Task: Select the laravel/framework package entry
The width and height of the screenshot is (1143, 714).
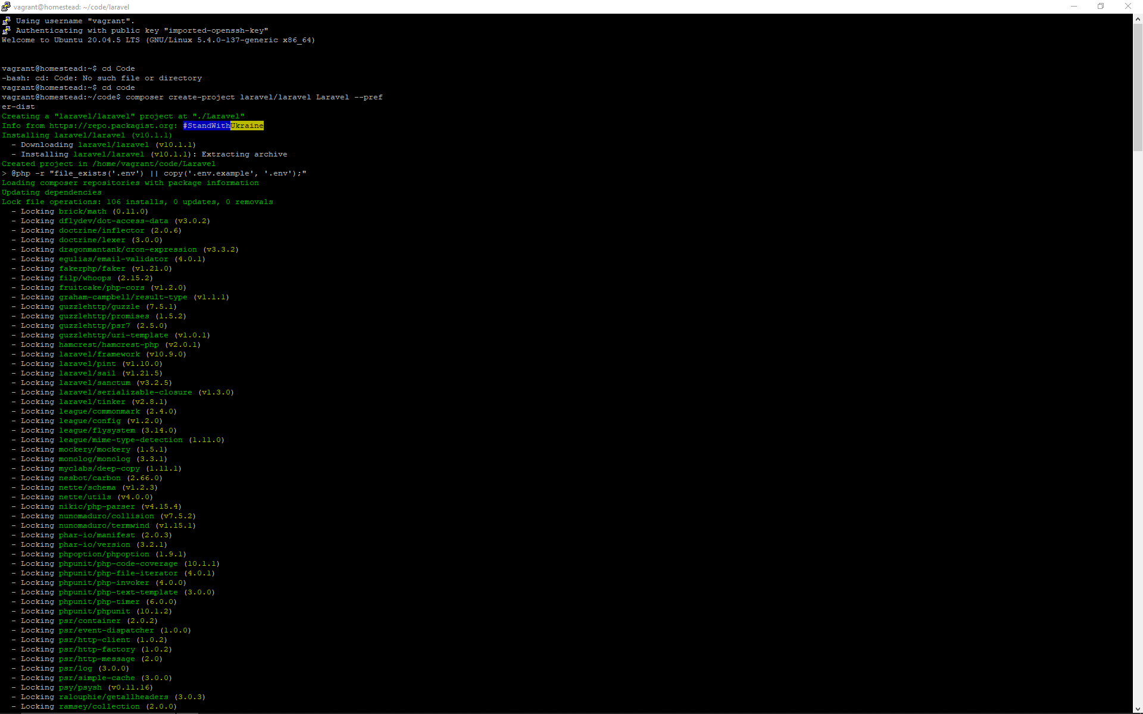Action: [99, 354]
